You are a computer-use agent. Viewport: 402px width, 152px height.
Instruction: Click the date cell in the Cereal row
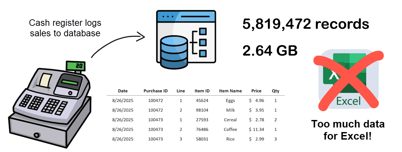point(123,120)
